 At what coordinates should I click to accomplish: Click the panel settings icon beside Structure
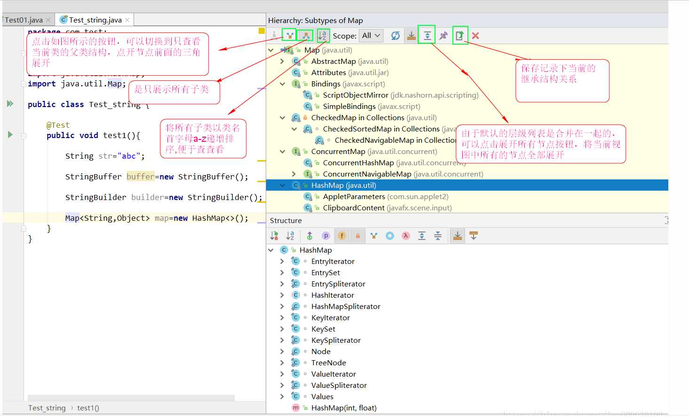click(666, 220)
